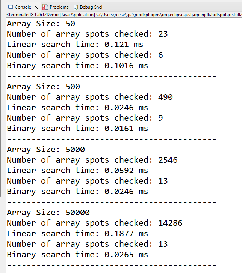Click the 'spots checked: 2546' output line
This screenshot has width=242, height=273.
[x=92, y=160]
